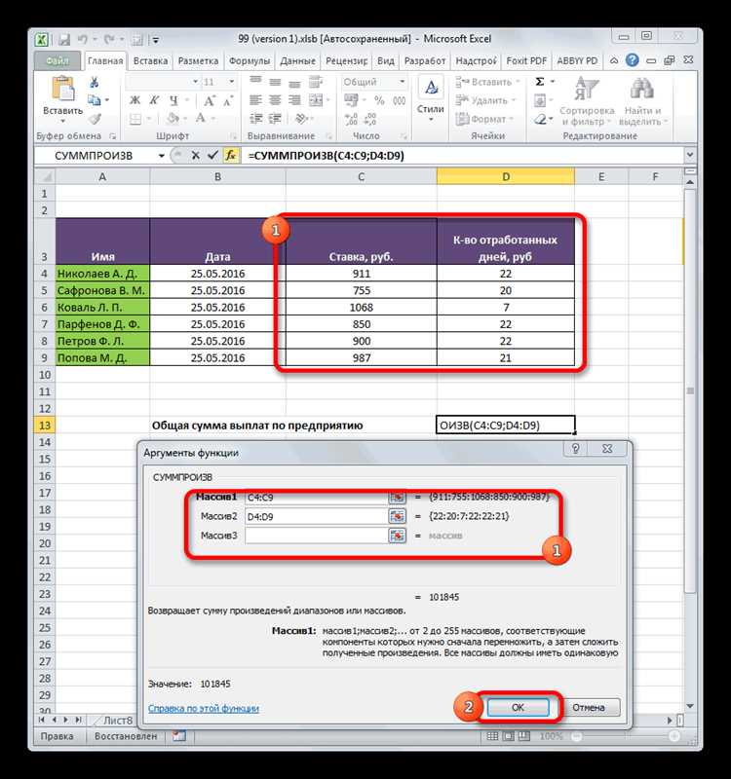Click Decrease Decimal icon
The image size is (731, 779).
pos(370,119)
